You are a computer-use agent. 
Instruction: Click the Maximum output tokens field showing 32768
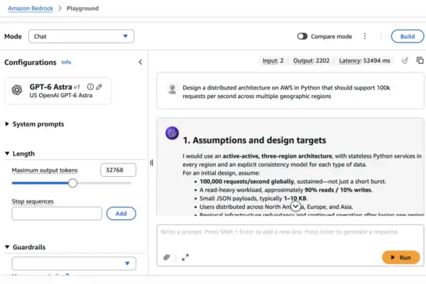[x=118, y=170]
